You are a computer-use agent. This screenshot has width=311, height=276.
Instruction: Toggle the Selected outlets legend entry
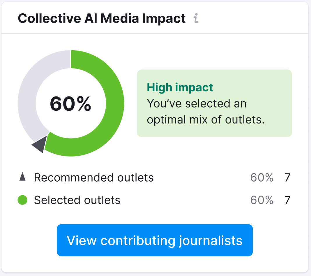tap(78, 200)
